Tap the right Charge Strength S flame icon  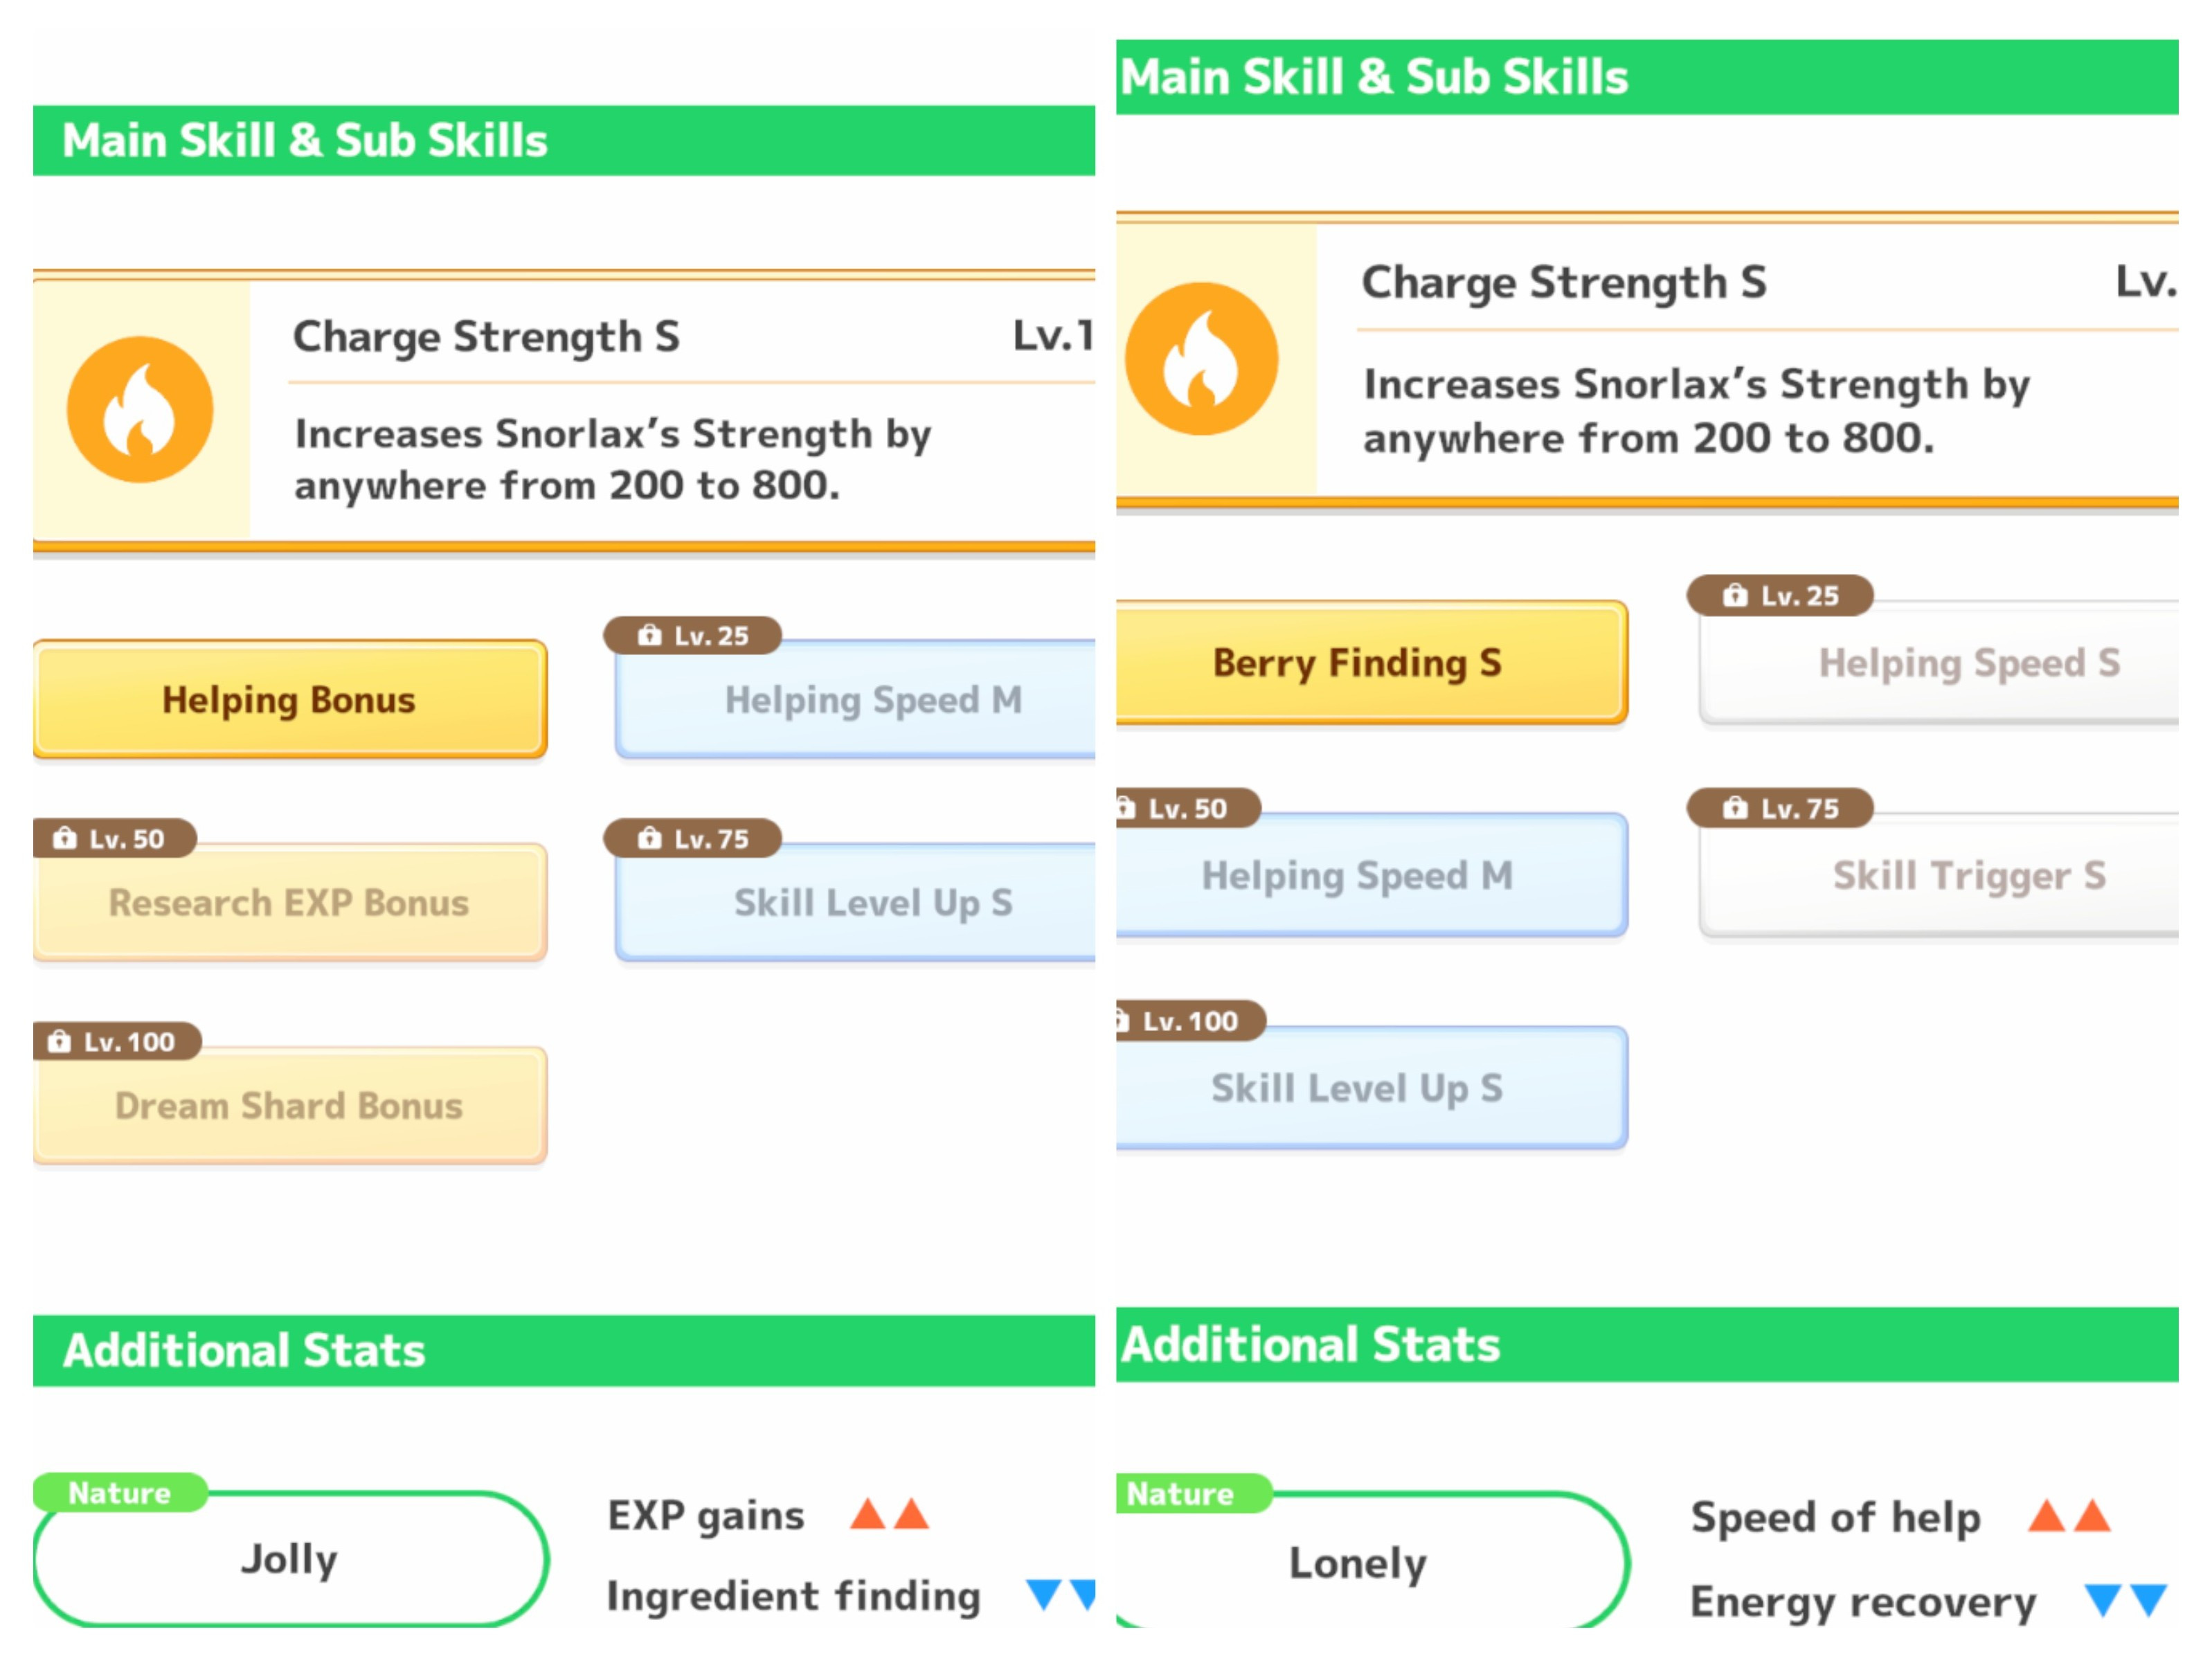[x=1201, y=359]
